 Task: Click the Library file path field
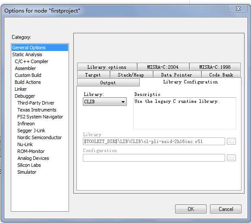pyautogui.click(x=154, y=141)
